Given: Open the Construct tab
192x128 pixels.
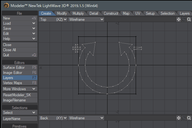Looking at the screenshot, I should click(111, 13).
